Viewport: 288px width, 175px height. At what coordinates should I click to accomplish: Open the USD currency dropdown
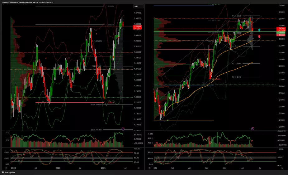click(138, 6)
